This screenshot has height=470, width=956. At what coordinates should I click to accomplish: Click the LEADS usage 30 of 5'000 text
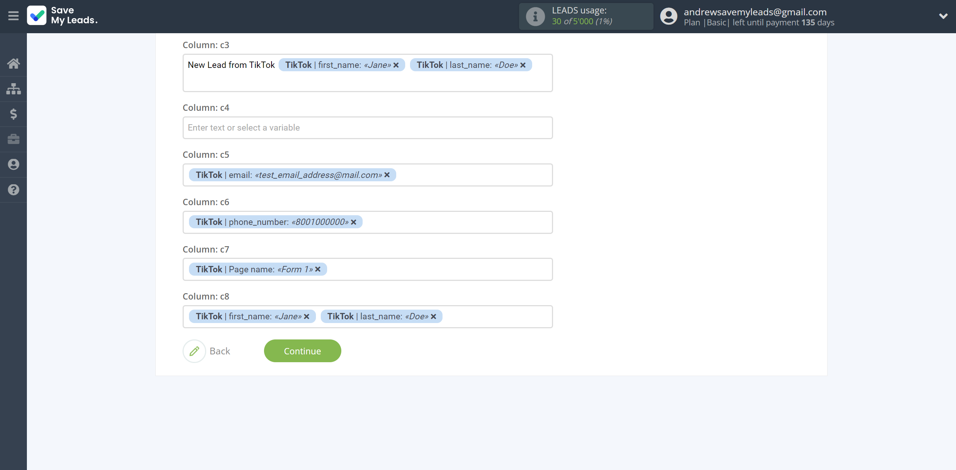coord(582,22)
